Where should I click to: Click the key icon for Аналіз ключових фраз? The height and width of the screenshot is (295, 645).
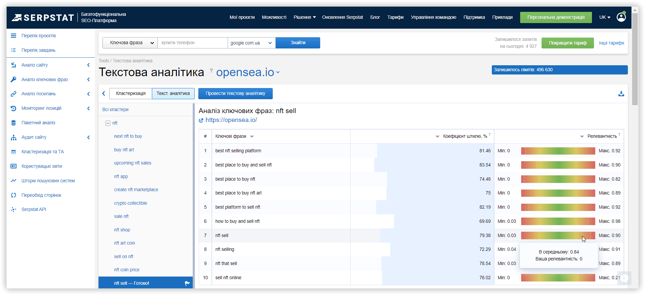(x=14, y=79)
